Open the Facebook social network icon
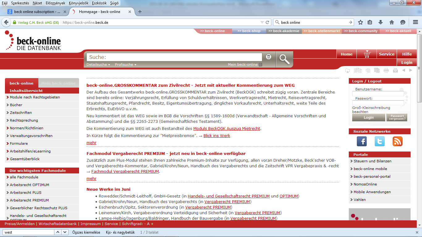Screen dimensions: 422x237 [362, 141]
